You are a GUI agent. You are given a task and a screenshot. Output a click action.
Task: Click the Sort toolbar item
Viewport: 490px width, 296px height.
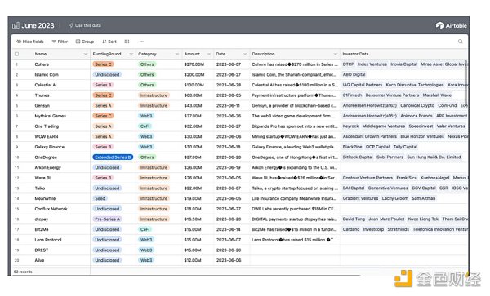[x=109, y=42]
